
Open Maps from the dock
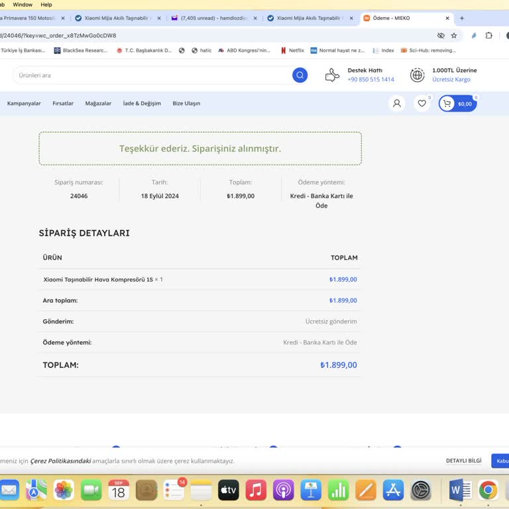(x=36, y=490)
